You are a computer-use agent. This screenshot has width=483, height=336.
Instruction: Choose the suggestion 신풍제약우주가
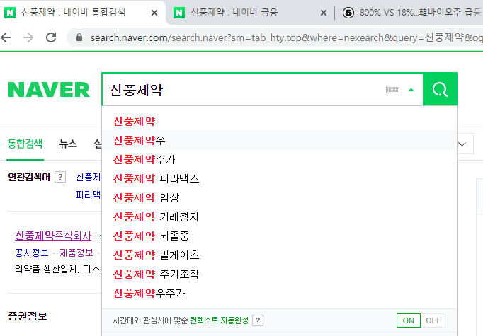tap(279, 294)
